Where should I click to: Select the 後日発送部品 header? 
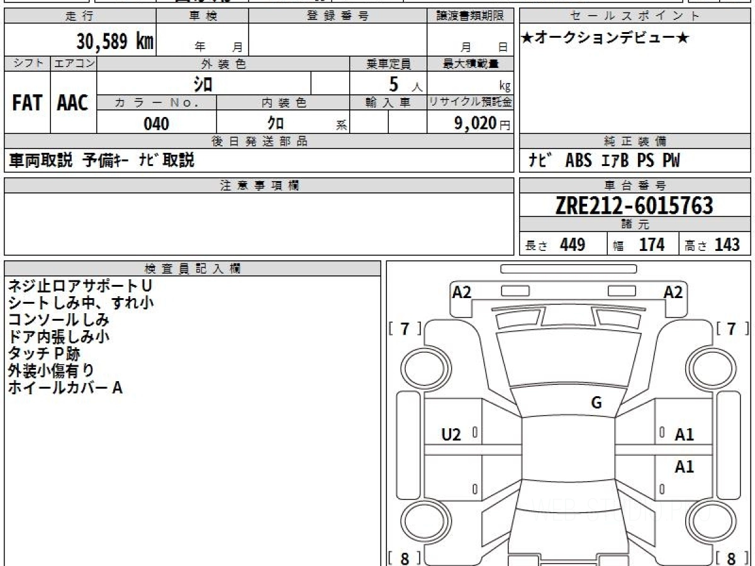click(259, 141)
